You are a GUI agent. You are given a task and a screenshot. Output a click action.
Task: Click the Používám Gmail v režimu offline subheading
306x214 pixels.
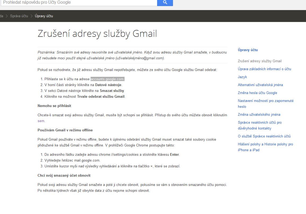click(65, 130)
